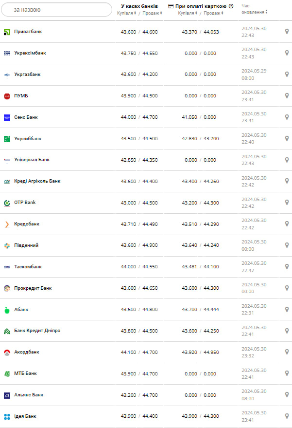Open the help icon beside "При оплаті карткою"
This screenshot has height=428, width=292.
point(231,6)
